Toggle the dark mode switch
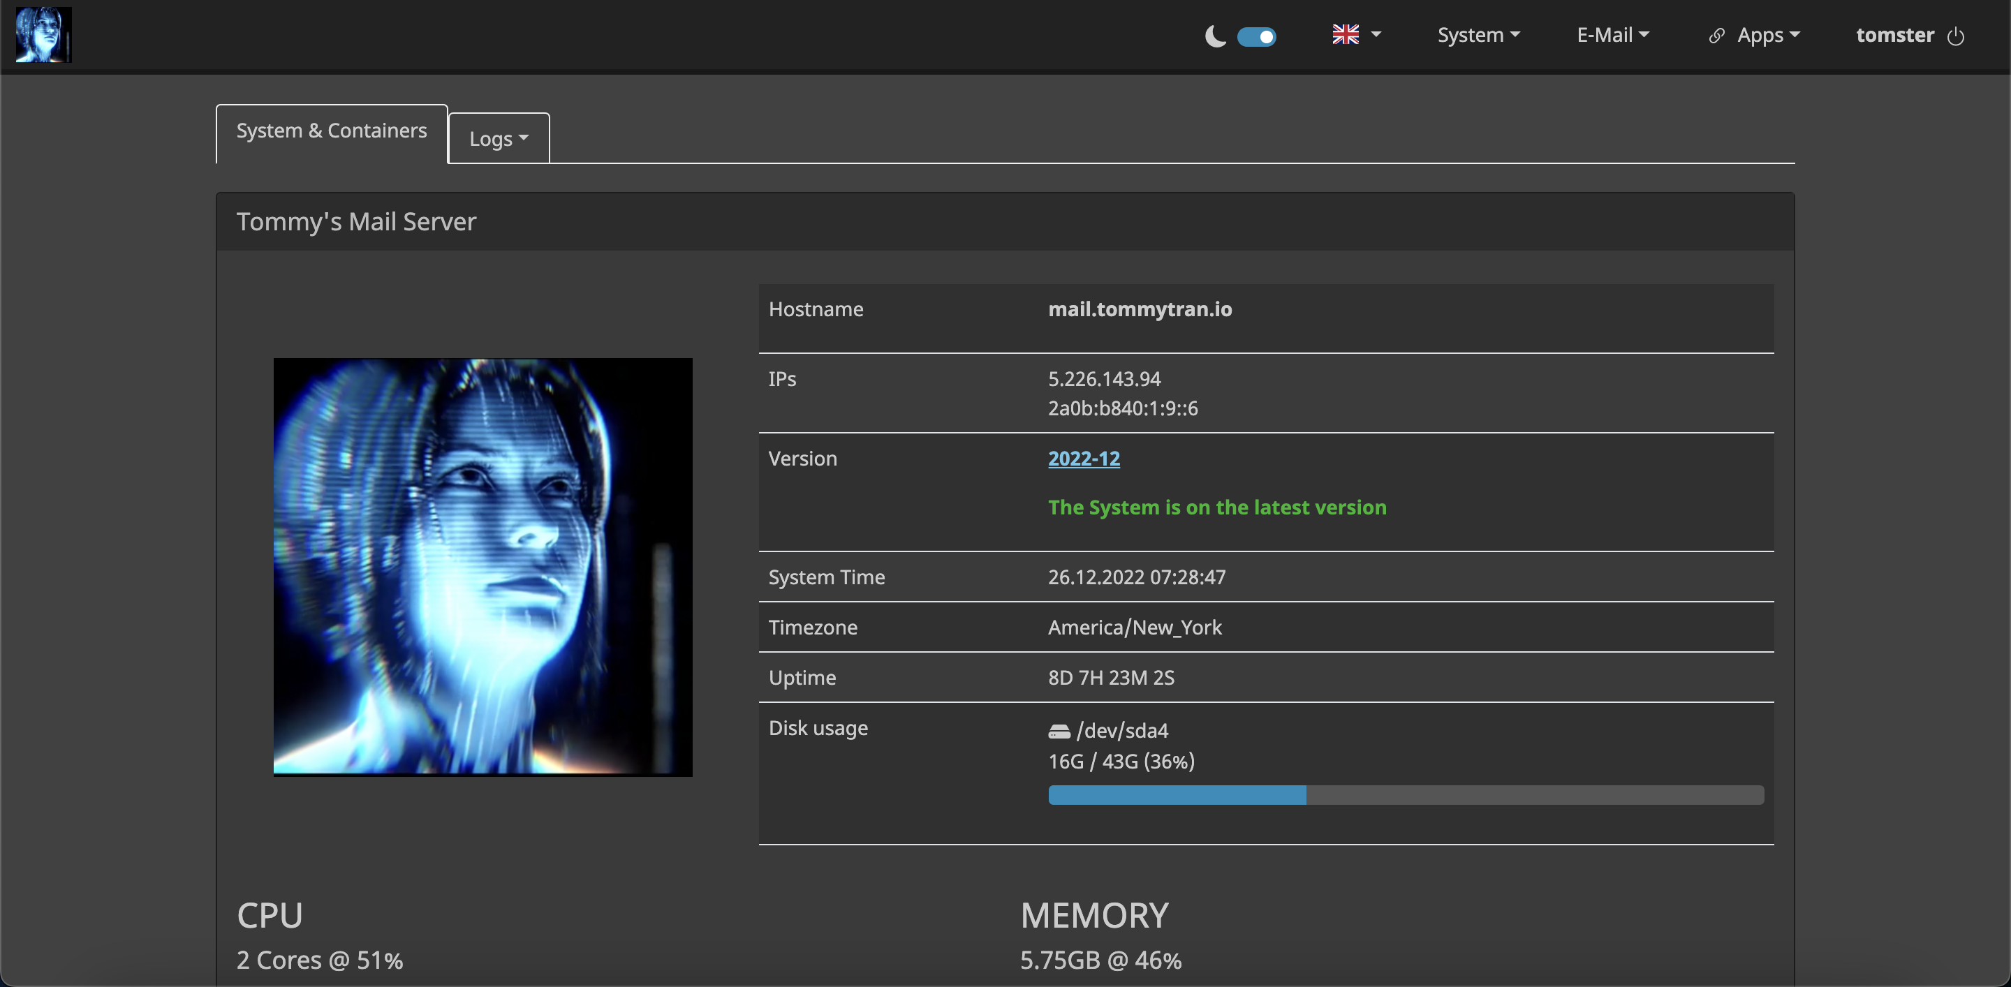 pos(1256,37)
